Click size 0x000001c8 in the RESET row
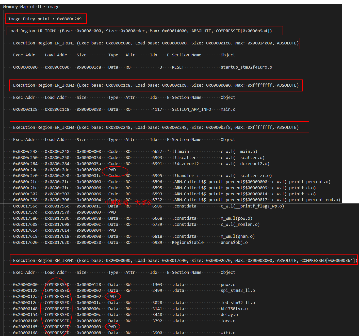Viewport: 359px width, 336px height. point(89,67)
